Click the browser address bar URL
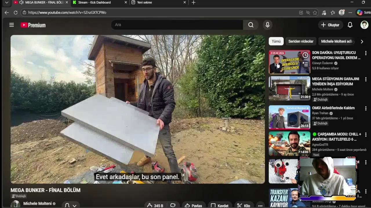371x208 pixels. [x=67, y=13]
